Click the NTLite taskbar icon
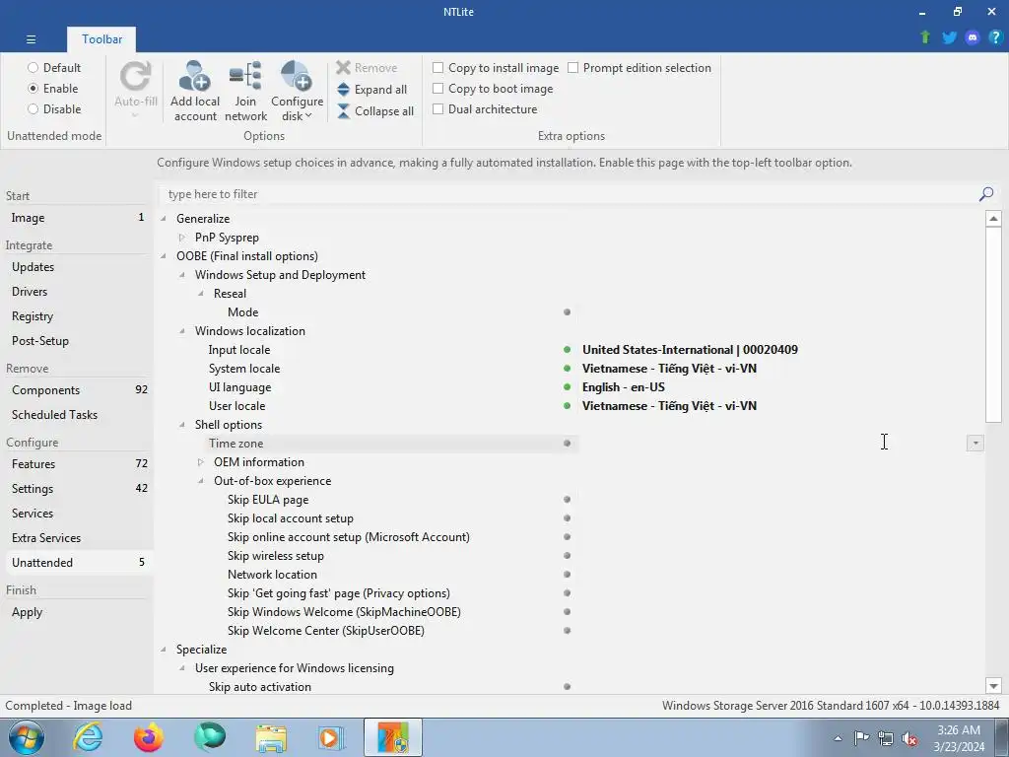1009x757 pixels. click(393, 737)
